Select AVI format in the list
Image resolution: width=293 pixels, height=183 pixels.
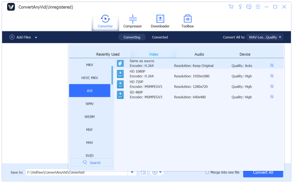coord(90,90)
